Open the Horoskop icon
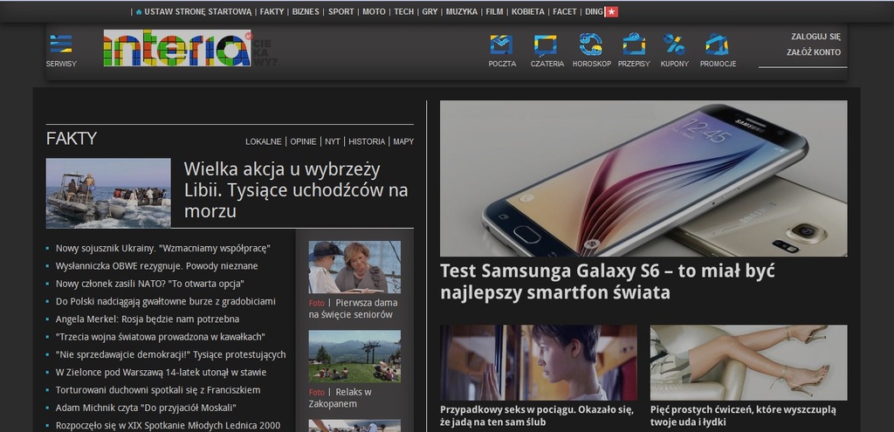Viewport: 894px width, 432px height. (x=591, y=45)
